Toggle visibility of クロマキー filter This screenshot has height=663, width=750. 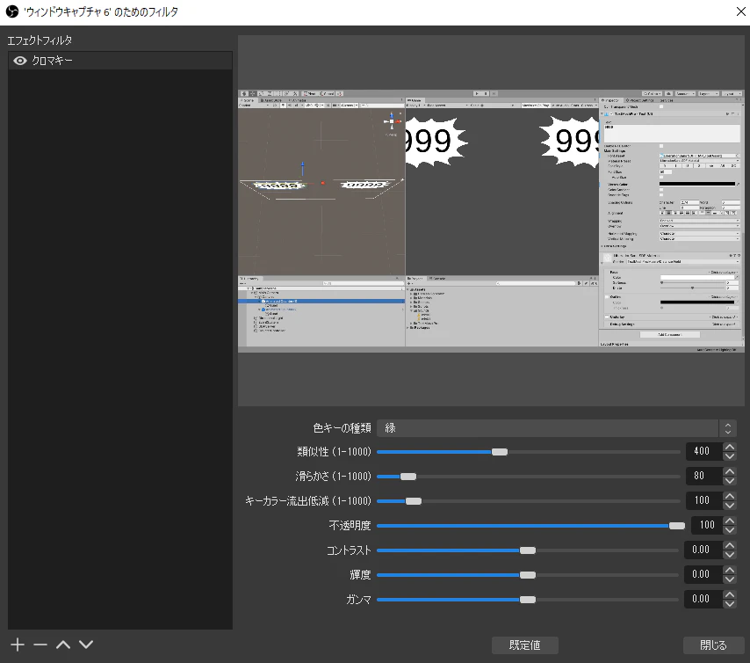pyautogui.click(x=19, y=61)
